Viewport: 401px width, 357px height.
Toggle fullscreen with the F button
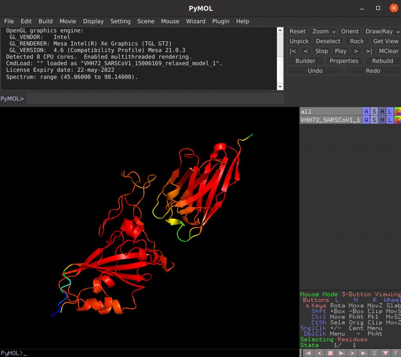click(396, 353)
